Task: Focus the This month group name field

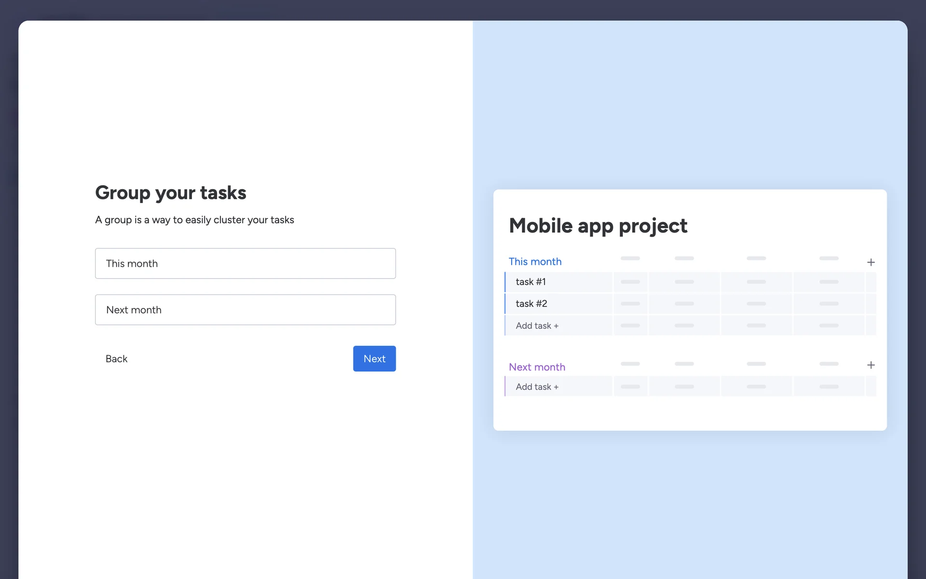Action: pyautogui.click(x=245, y=263)
